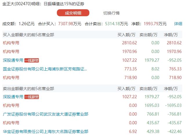The image size is (188, 137).
Task: Click the 成交额 1.26亿元 text
Action: point(19,24)
